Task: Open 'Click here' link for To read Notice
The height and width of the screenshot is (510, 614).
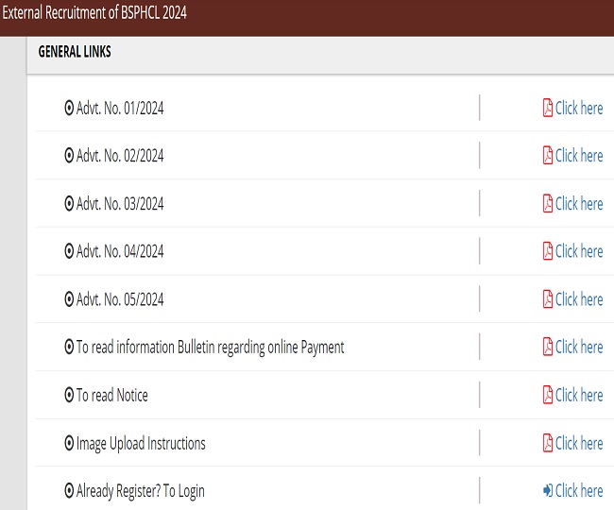Action: [579, 395]
